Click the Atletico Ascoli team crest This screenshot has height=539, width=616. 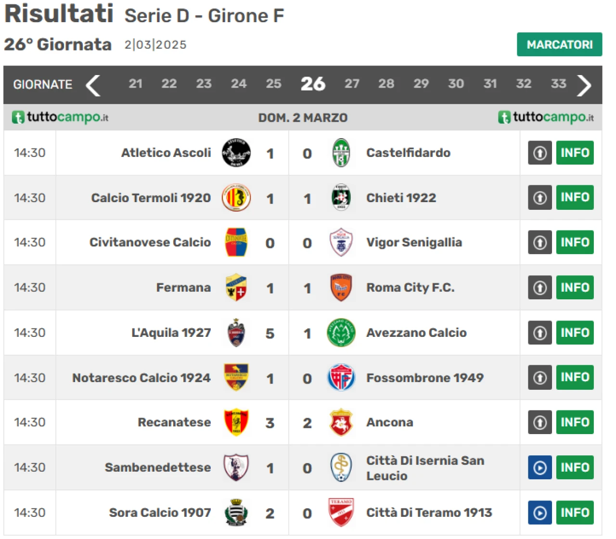pos(236,153)
